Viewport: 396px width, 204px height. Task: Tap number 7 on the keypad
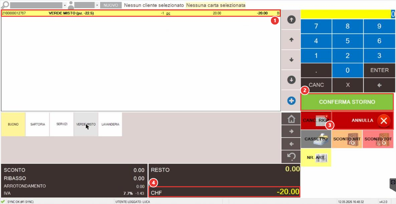316,27
